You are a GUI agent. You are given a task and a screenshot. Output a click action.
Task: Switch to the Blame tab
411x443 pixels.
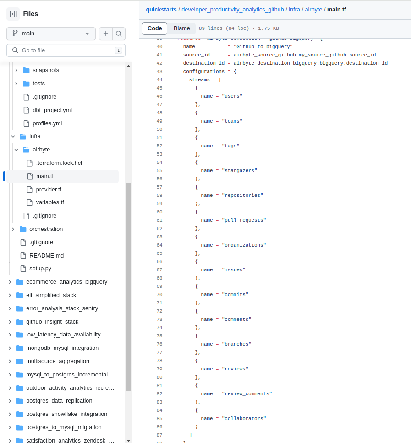pyautogui.click(x=181, y=28)
